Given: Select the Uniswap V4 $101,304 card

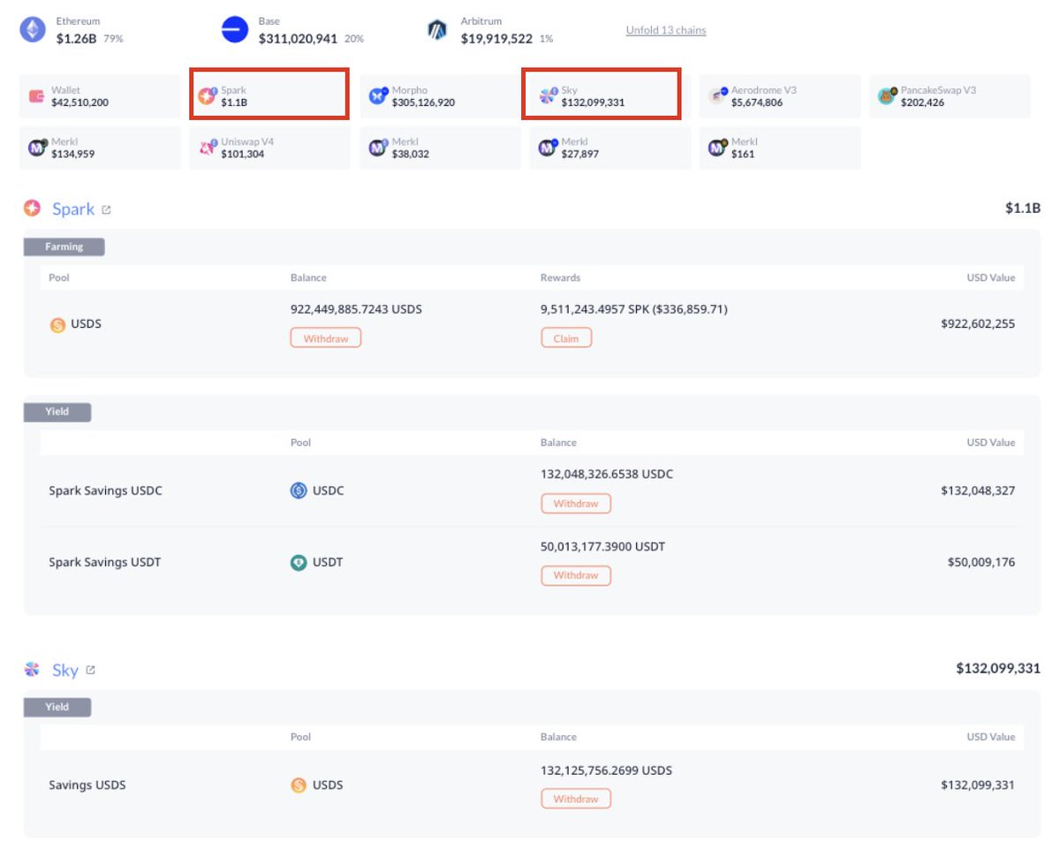Looking at the screenshot, I should [269, 148].
